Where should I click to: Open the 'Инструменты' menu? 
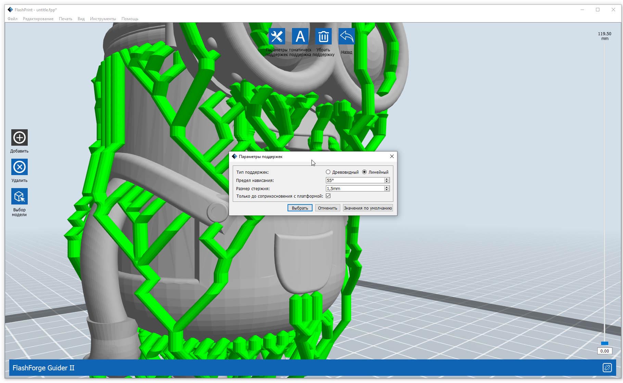pos(103,19)
